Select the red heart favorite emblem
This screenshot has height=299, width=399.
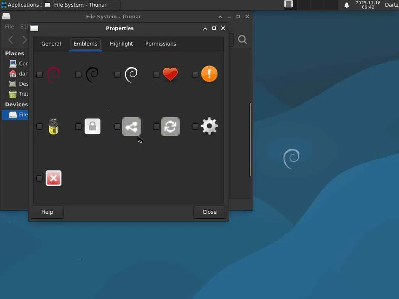[x=170, y=74]
